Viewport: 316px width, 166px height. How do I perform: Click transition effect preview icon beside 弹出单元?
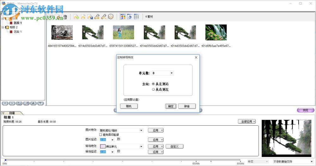(x=103, y=146)
